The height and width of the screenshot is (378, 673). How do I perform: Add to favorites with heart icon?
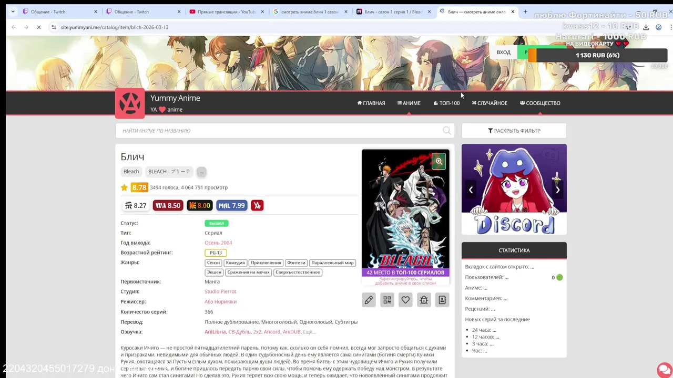405,300
